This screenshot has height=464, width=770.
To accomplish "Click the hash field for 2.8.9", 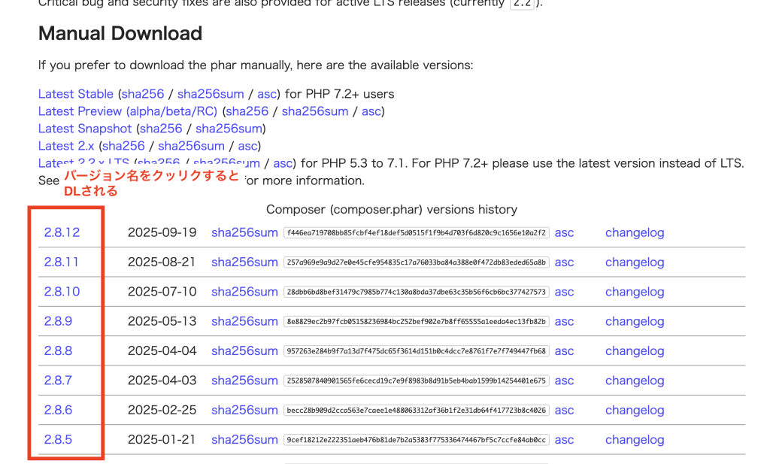I will [x=417, y=321].
